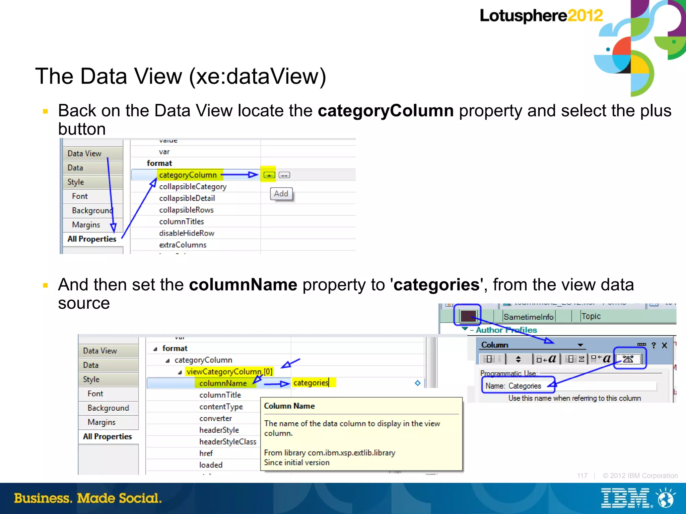Select the collapsibleDetail property

tap(187, 198)
